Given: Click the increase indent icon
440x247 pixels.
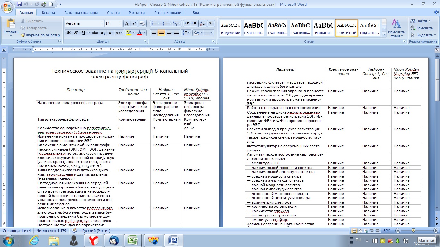Looking at the screenshot, I should 194,23.
